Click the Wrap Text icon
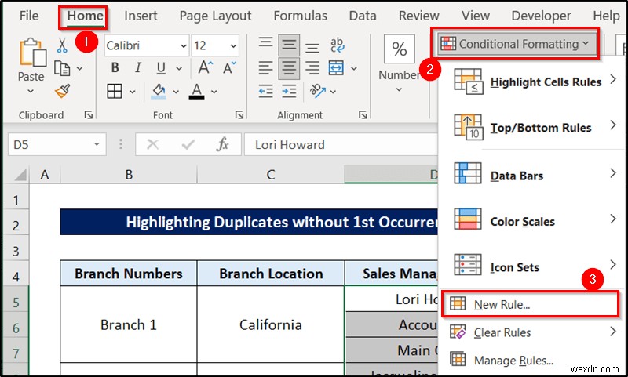The width and height of the screenshot is (628, 377). click(x=337, y=45)
